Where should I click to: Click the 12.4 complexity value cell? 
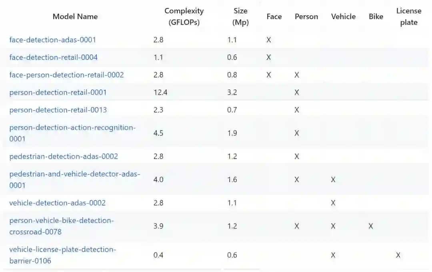click(x=160, y=93)
